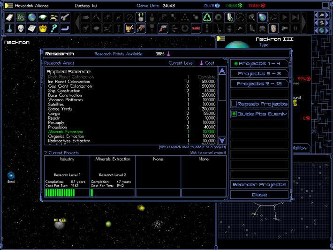Click the red NAME rename icon
Screen dimensions: 333x250
[x=196, y=28]
